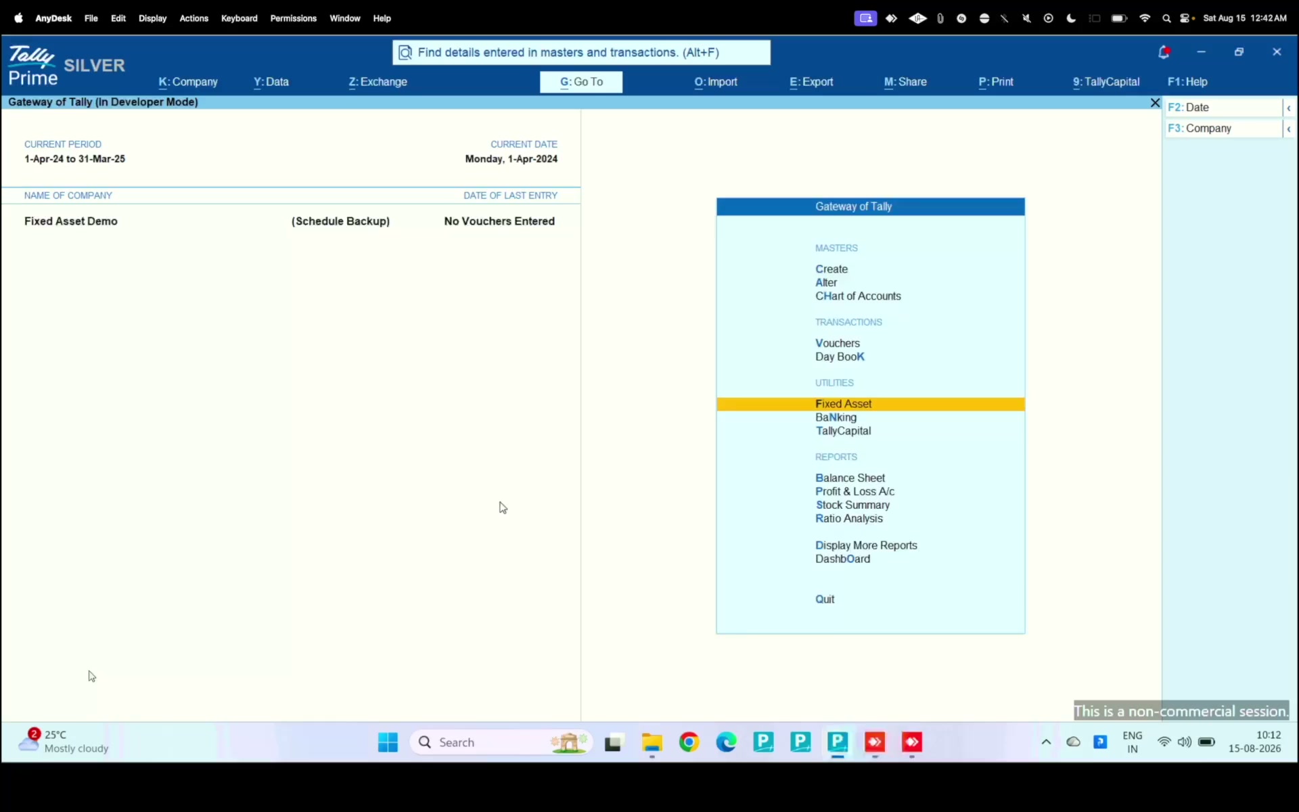This screenshot has width=1299, height=812.
Task: Close the Gateway of Tally screen with X
Action: click(1155, 102)
